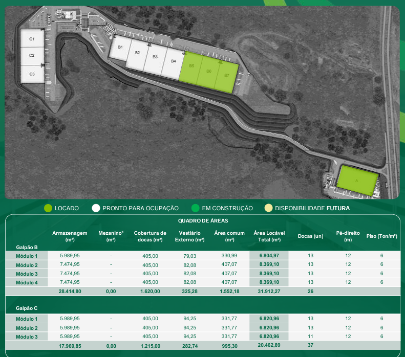Select module C1 on the site map

[x=32, y=39]
